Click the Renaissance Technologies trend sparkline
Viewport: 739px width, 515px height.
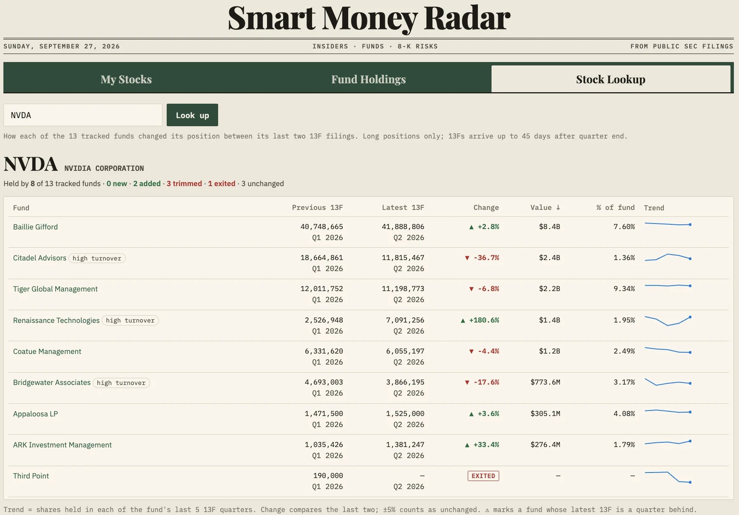pos(668,321)
